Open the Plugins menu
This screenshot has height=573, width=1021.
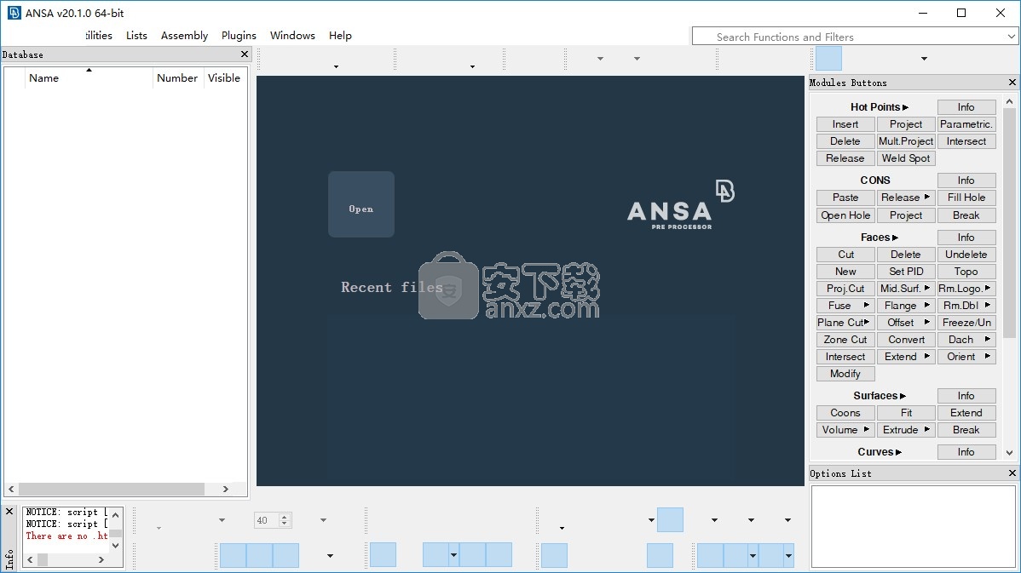239,36
